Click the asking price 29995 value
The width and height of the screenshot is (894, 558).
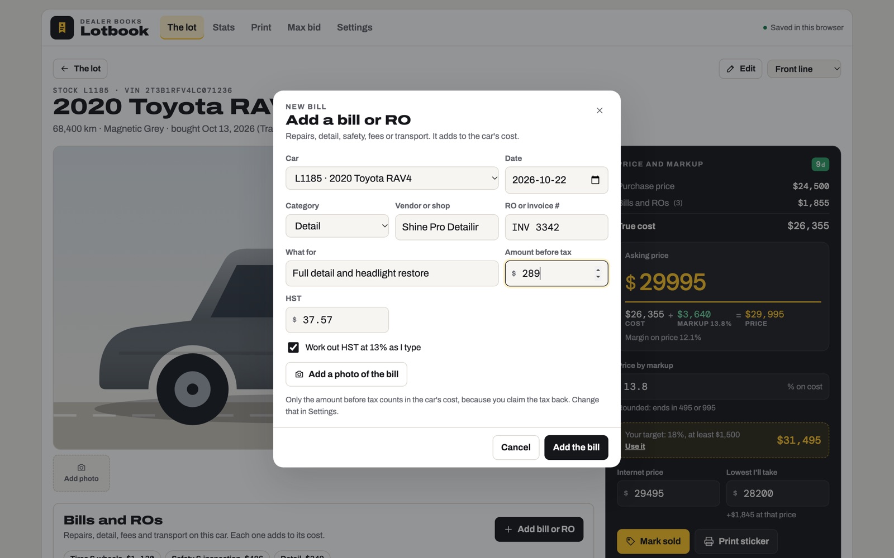(673, 282)
